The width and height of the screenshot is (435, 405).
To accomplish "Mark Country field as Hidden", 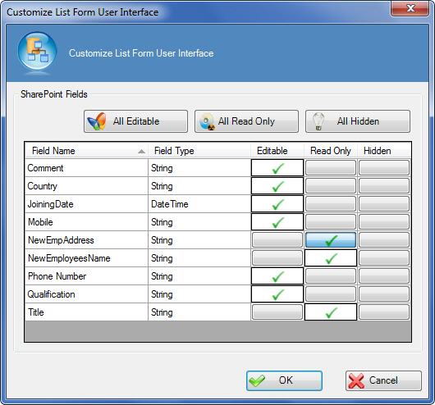I will pos(384,186).
